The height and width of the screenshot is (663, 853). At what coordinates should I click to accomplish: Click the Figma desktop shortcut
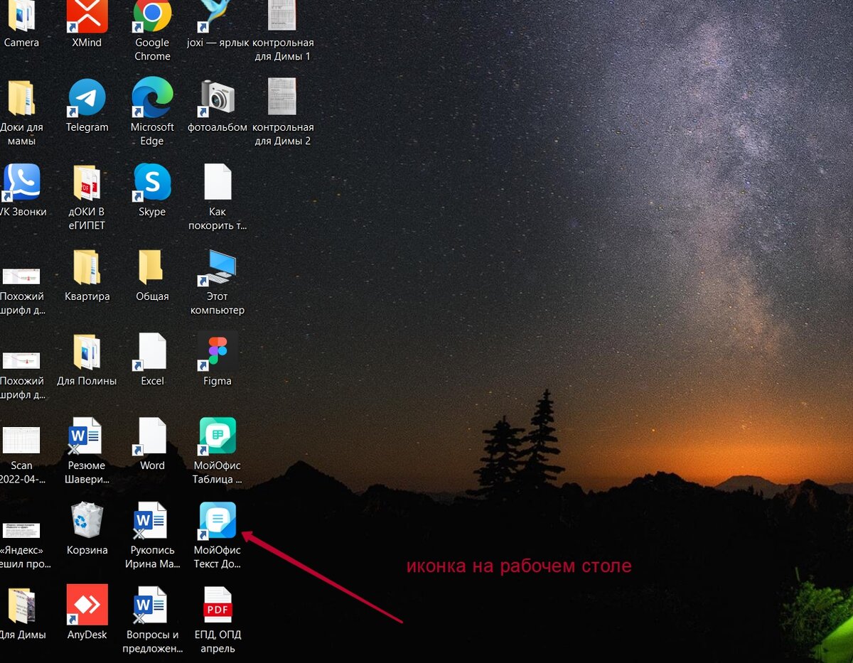point(217,352)
